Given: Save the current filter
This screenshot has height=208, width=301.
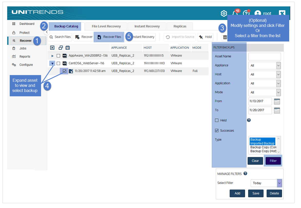Looking at the screenshot, I should [256, 193].
